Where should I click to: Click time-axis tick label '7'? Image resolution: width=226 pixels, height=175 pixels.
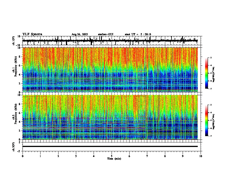(147, 156)
